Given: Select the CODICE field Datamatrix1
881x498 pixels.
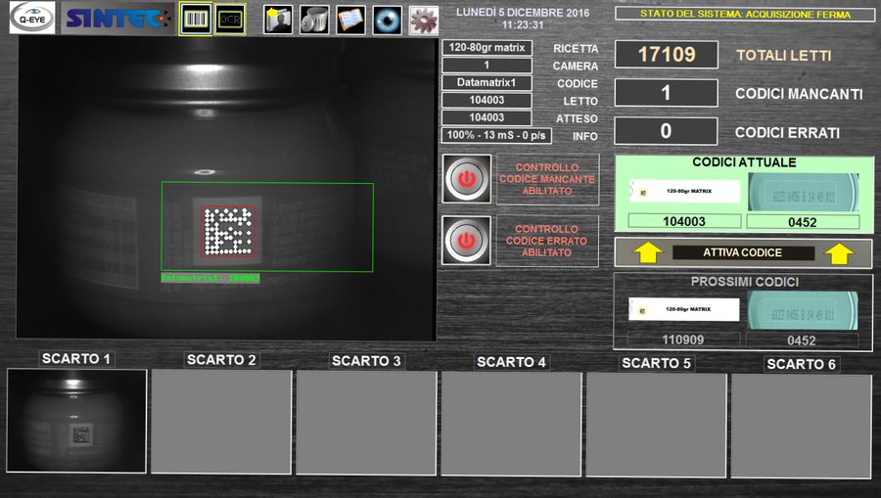Looking at the screenshot, I should click(x=487, y=82).
